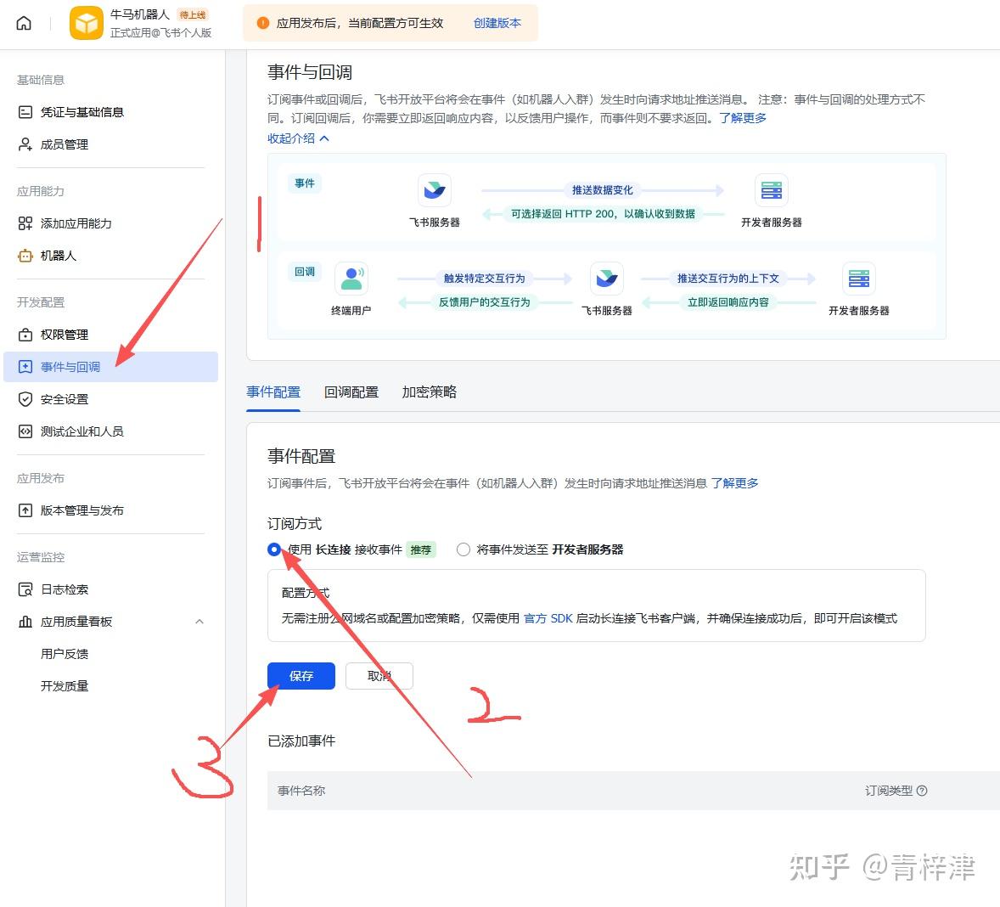Click the 订阅类型 help question icon
Image resolution: width=1000 pixels, height=907 pixels.
922,791
